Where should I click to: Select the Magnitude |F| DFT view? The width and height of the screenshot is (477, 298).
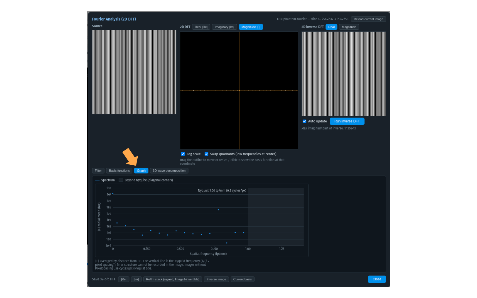(251, 27)
